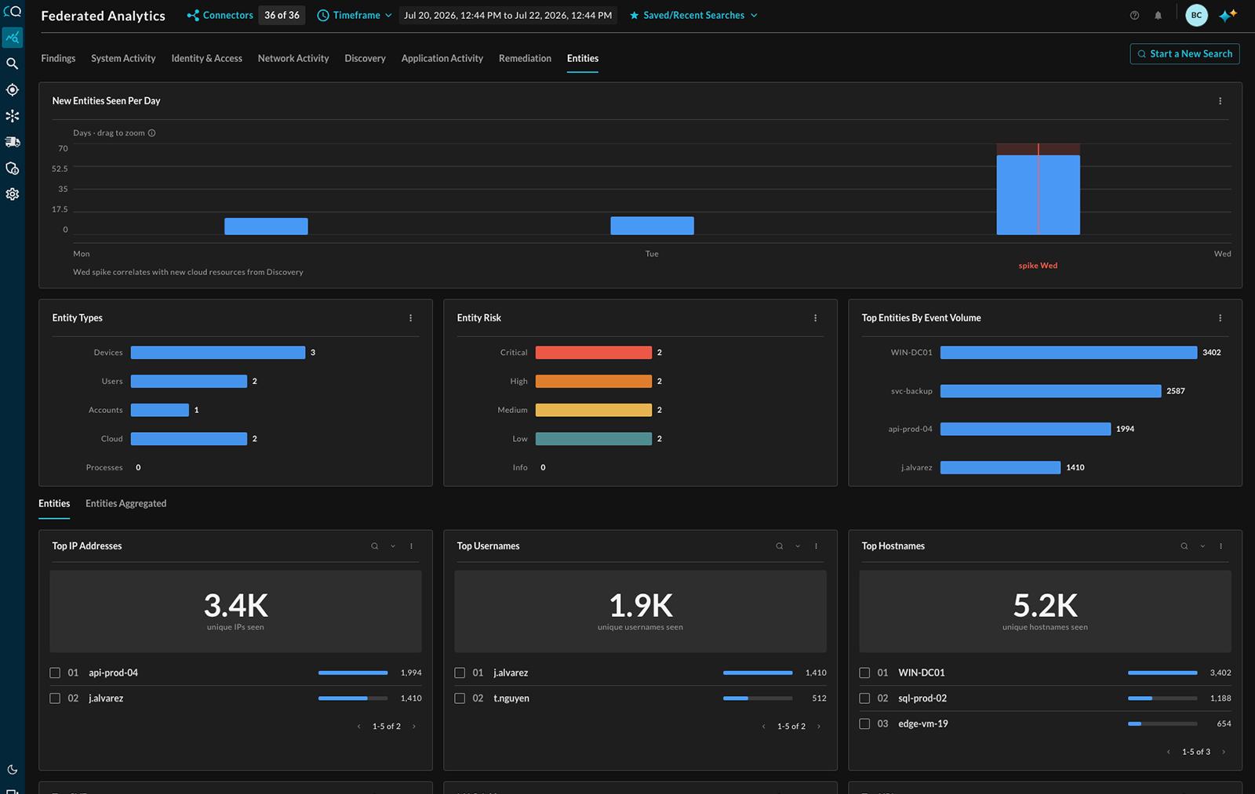The height and width of the screenshot is (794, 1255).
Task: Click Start a New Search button
Action: click(1184, 54)
